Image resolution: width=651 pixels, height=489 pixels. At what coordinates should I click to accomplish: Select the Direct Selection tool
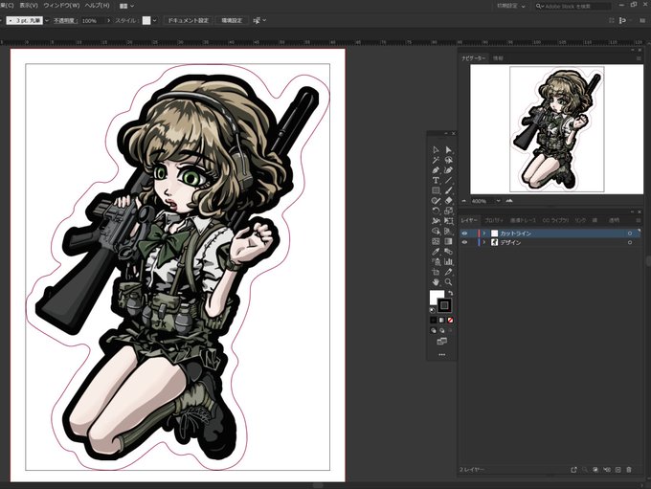pyautogui.click(x=448, y=150)
